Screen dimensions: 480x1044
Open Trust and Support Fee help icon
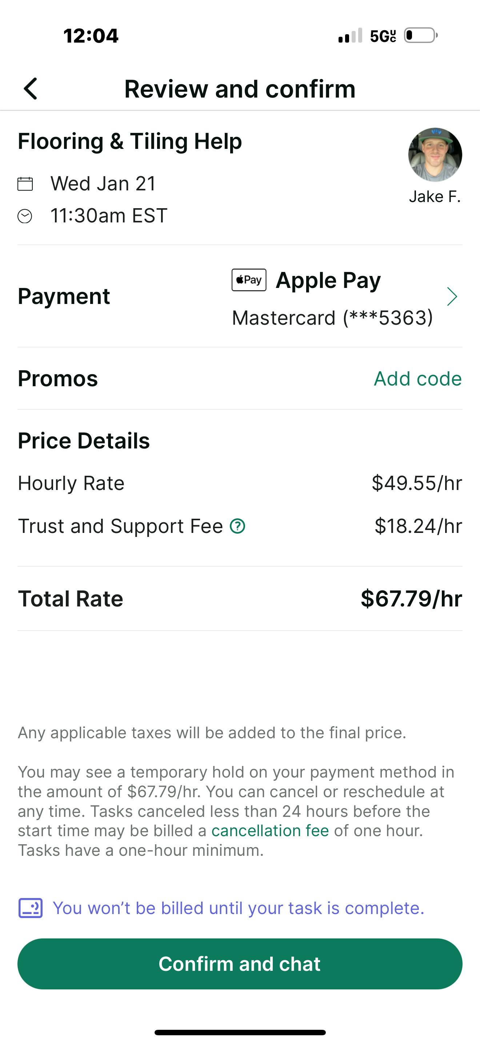click(x=237, y=526)
